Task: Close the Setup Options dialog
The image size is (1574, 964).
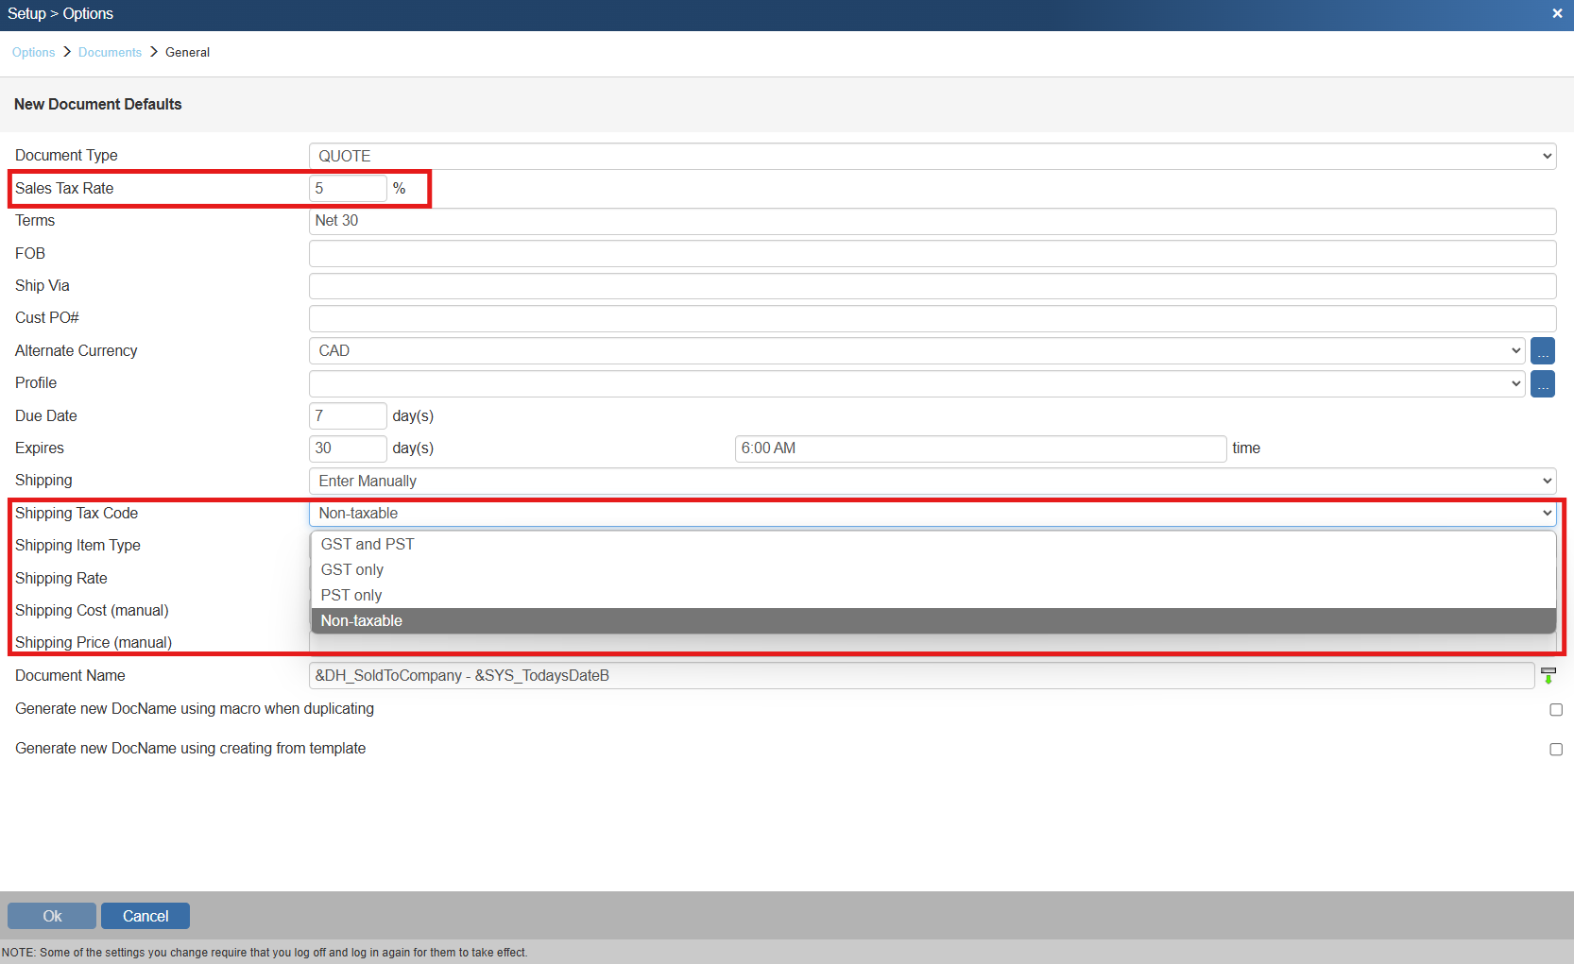Action: pyautogui.click(x=1557, y=14)
